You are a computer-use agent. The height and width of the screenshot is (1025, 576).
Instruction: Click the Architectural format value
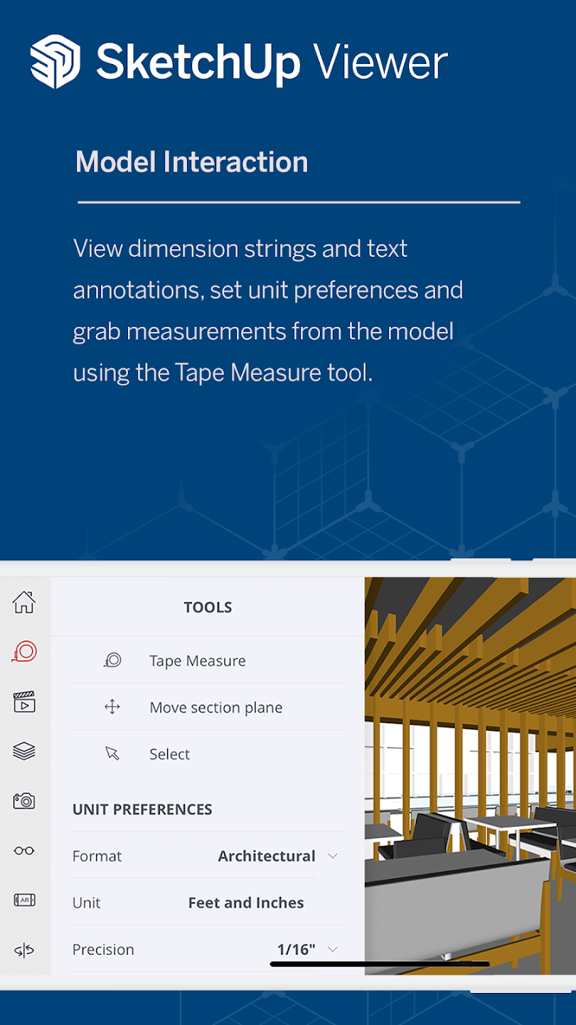[x=267, y=856]
